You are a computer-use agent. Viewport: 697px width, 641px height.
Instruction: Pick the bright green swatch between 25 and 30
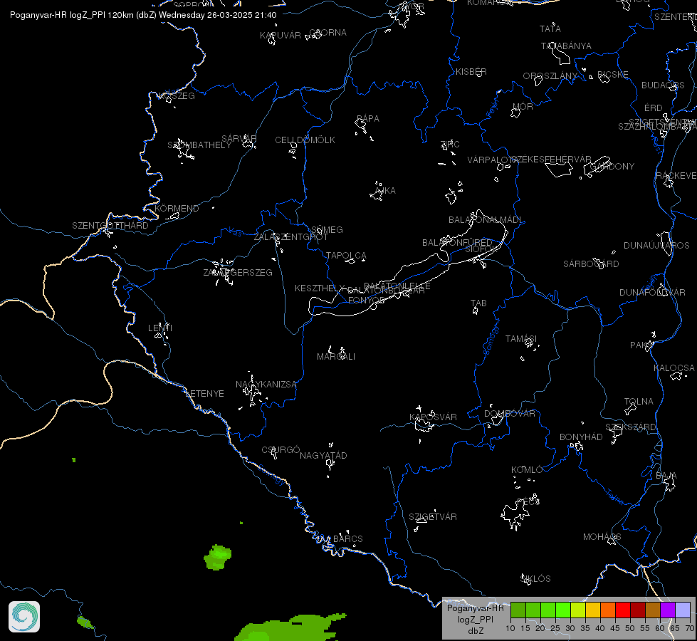(x=562, y=610)
